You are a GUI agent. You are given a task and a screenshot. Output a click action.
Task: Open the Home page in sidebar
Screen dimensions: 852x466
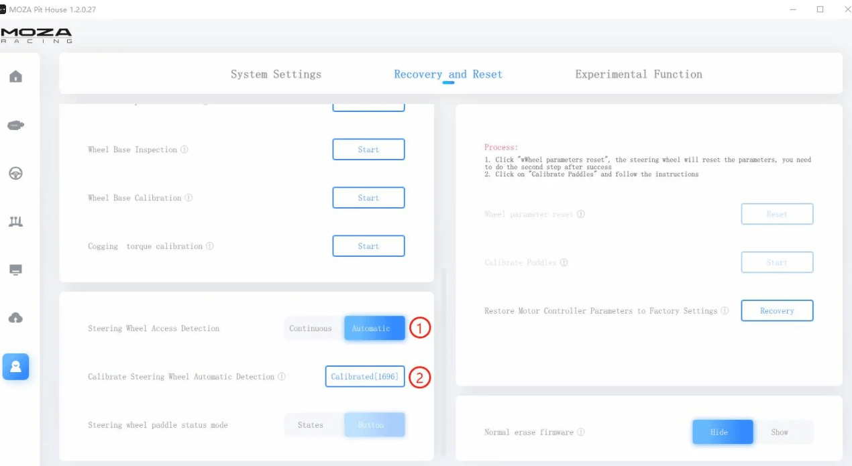pos(15,76)
